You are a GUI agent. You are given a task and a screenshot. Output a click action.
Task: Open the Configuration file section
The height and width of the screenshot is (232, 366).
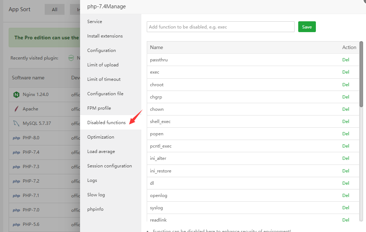(x=105, y=94)
